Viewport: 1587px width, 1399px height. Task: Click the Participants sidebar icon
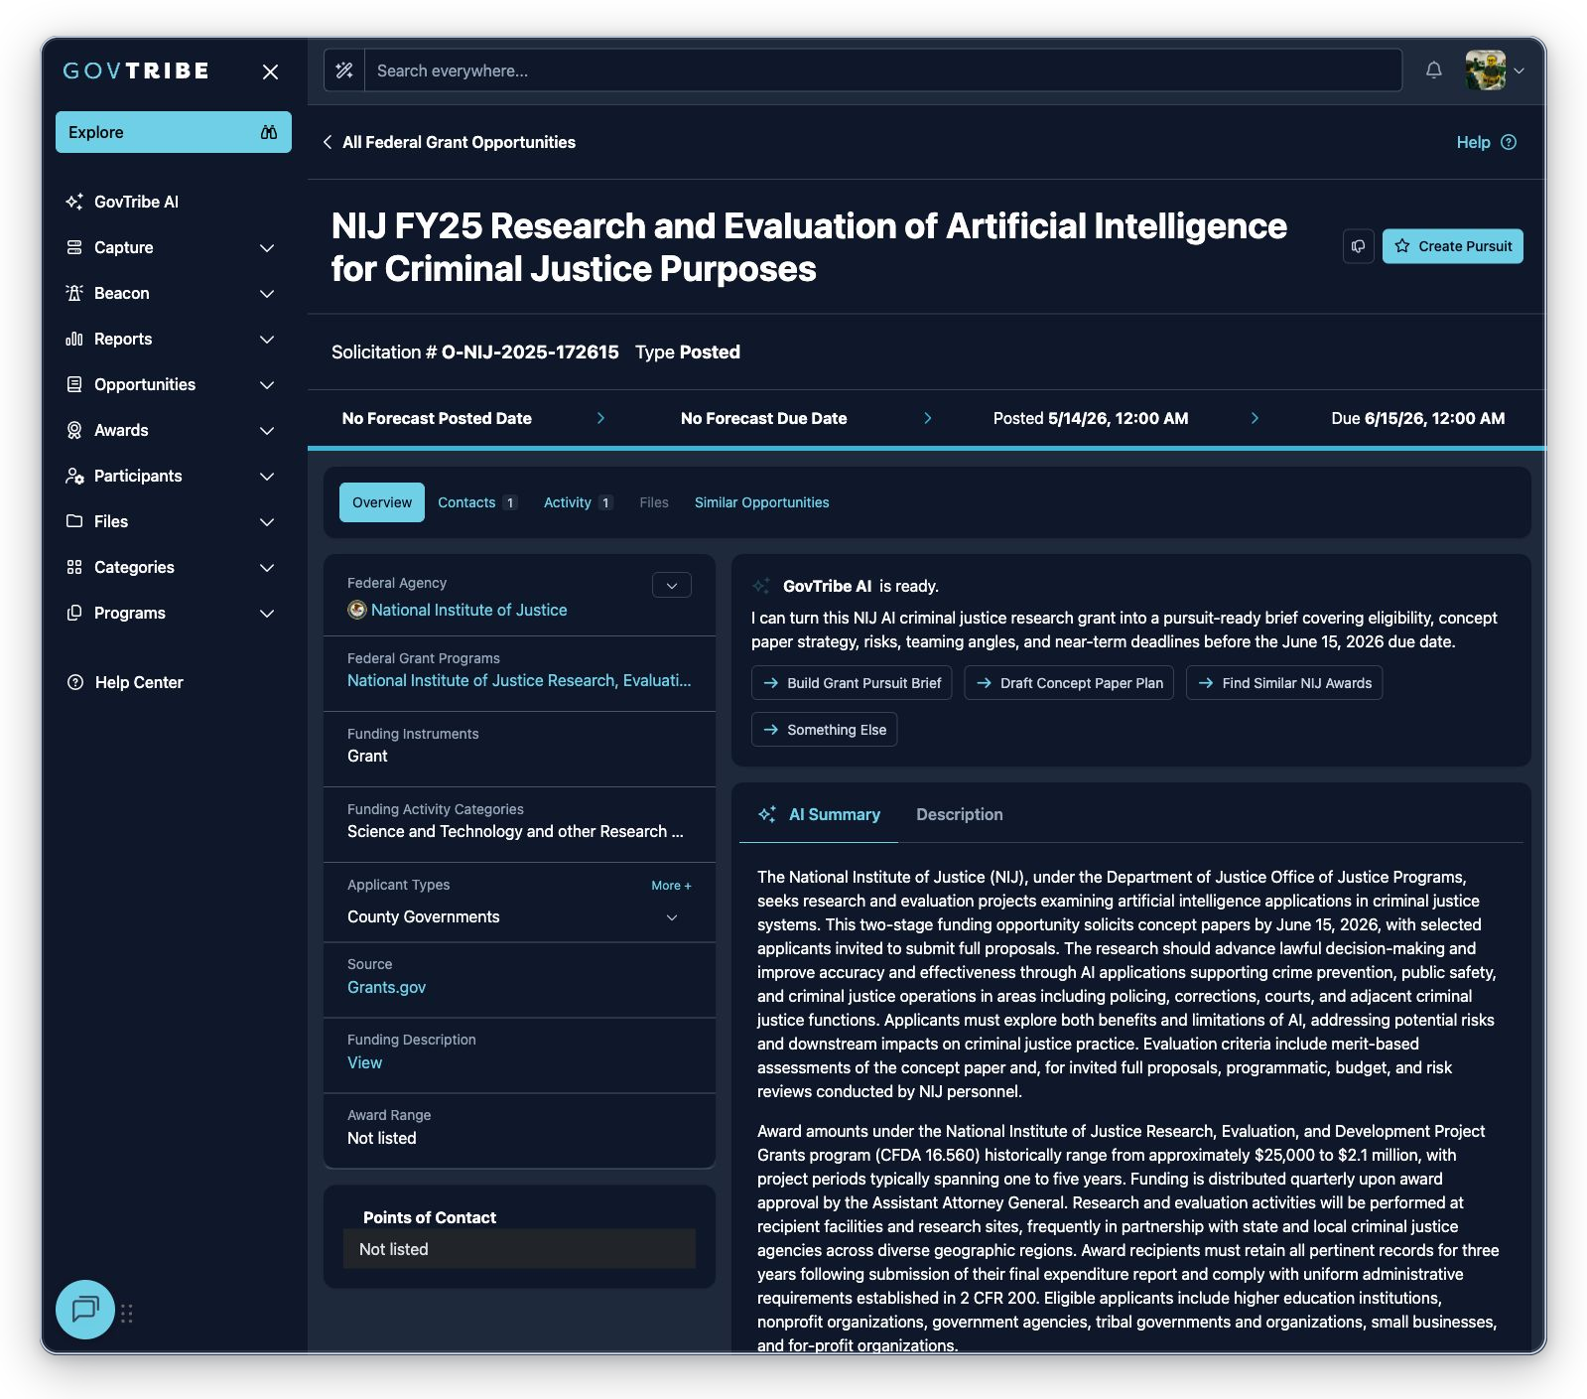(x=74, y=476)
